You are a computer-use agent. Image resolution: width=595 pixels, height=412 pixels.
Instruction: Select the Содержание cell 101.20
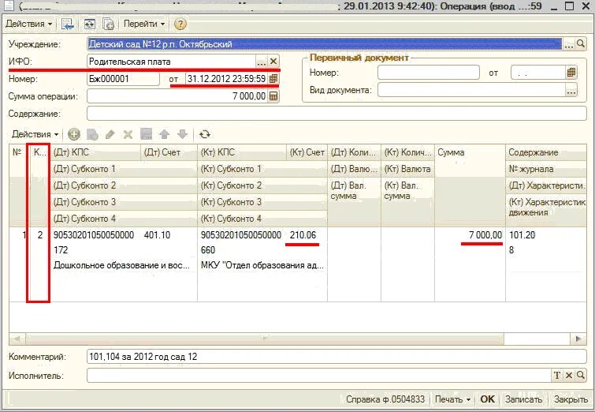click(x=545, y=235)
